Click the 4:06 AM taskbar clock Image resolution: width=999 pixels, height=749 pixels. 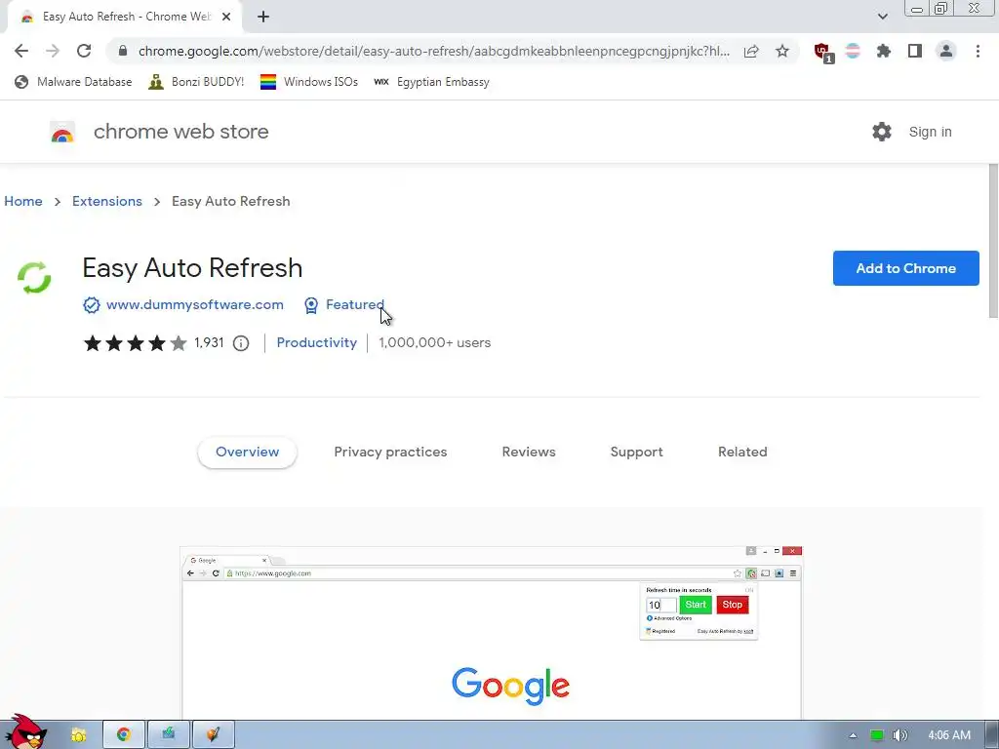coord(949,735)
